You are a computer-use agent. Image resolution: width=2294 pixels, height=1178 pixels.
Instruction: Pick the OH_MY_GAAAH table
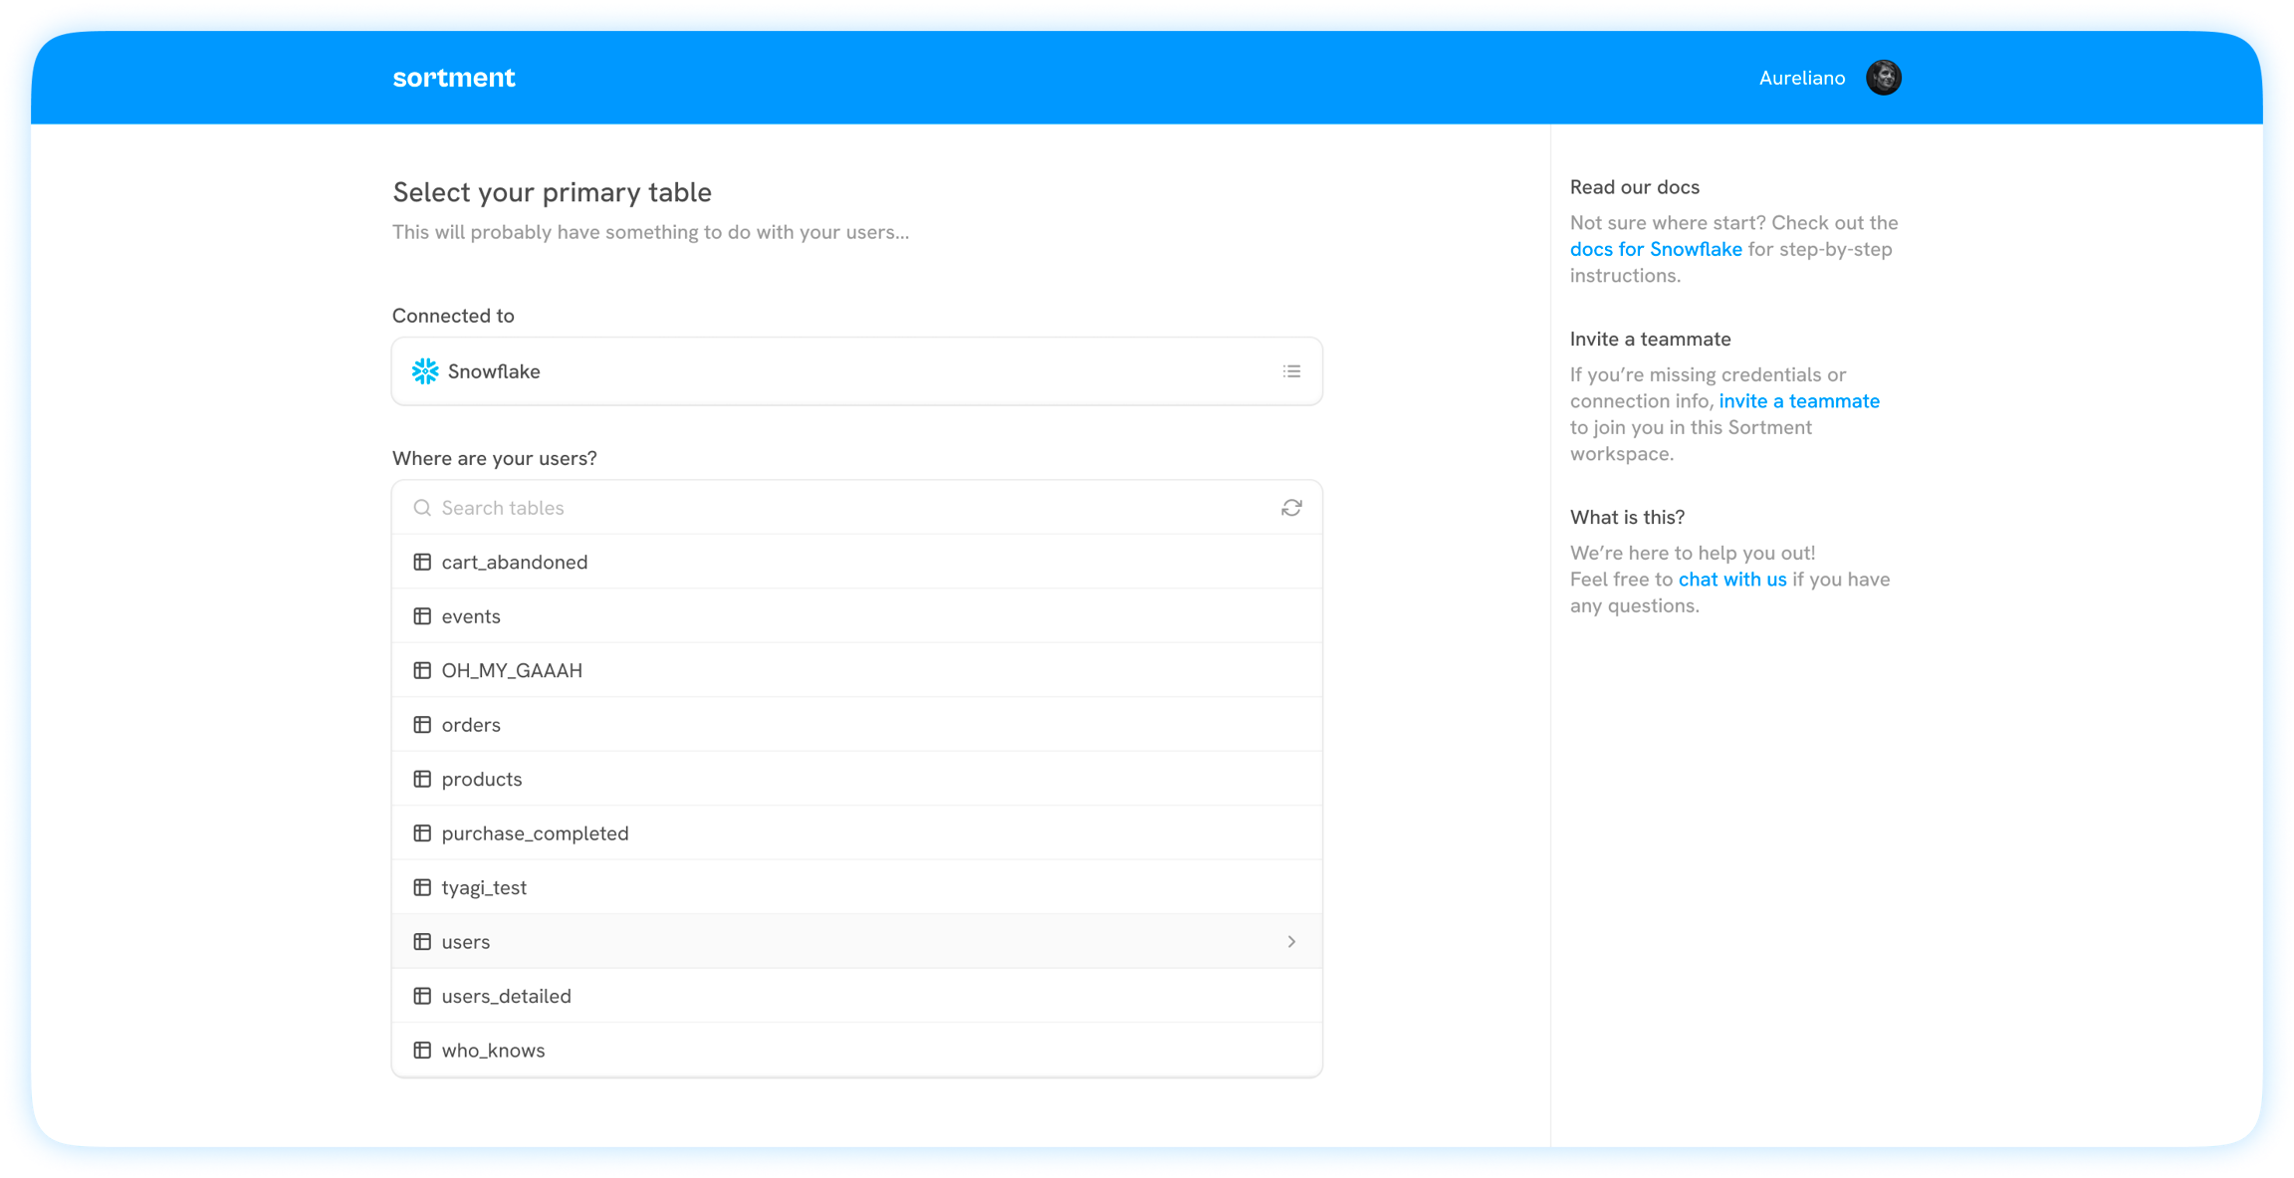[x=512, y=671]
